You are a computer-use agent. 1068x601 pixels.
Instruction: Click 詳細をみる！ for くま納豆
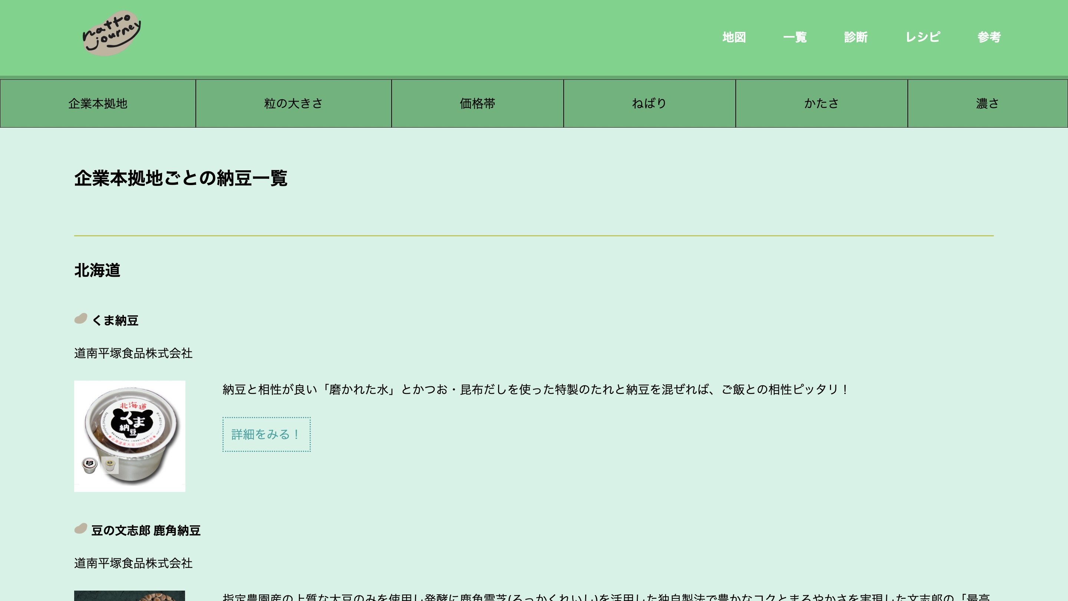point(266,434)
